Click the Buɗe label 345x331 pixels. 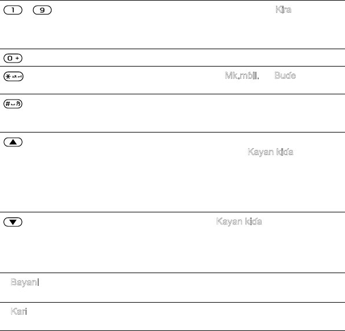coord(285,76)
